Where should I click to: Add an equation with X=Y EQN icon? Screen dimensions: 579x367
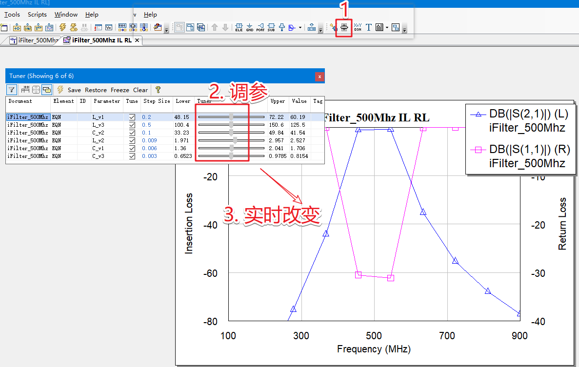[x=358, y=27]
